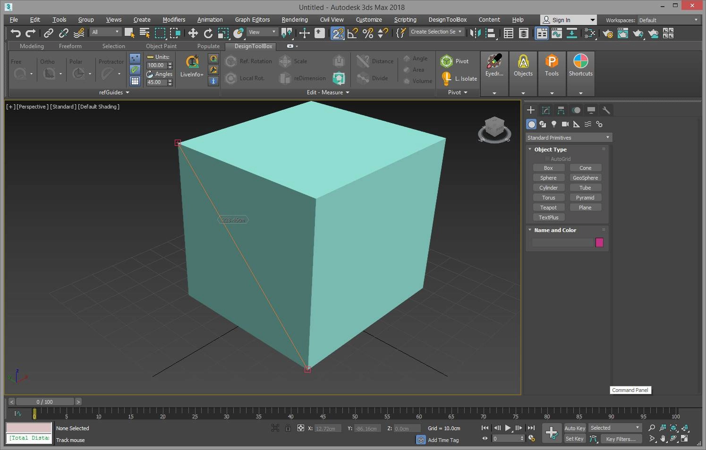
Task: Select the Select Object tool
Action: point(129,33)
